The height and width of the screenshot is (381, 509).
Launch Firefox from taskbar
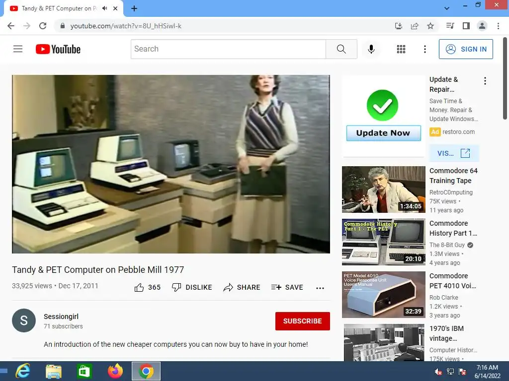pos(115,371)
